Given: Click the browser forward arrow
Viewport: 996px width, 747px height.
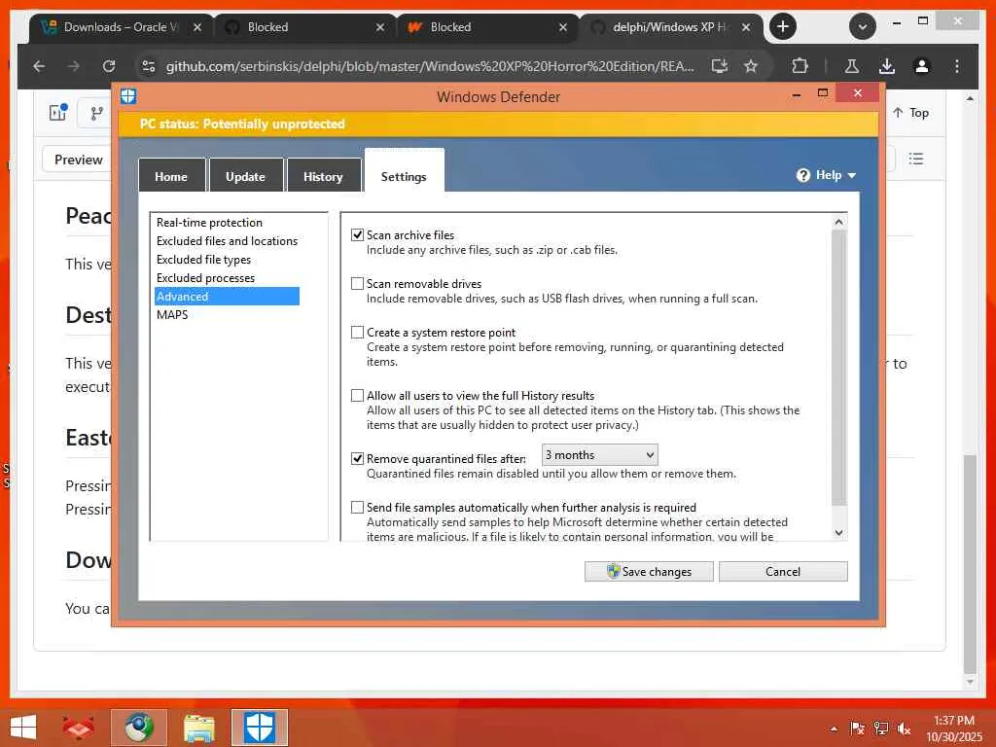Looking at the screenshot, I should pos(74,66).
